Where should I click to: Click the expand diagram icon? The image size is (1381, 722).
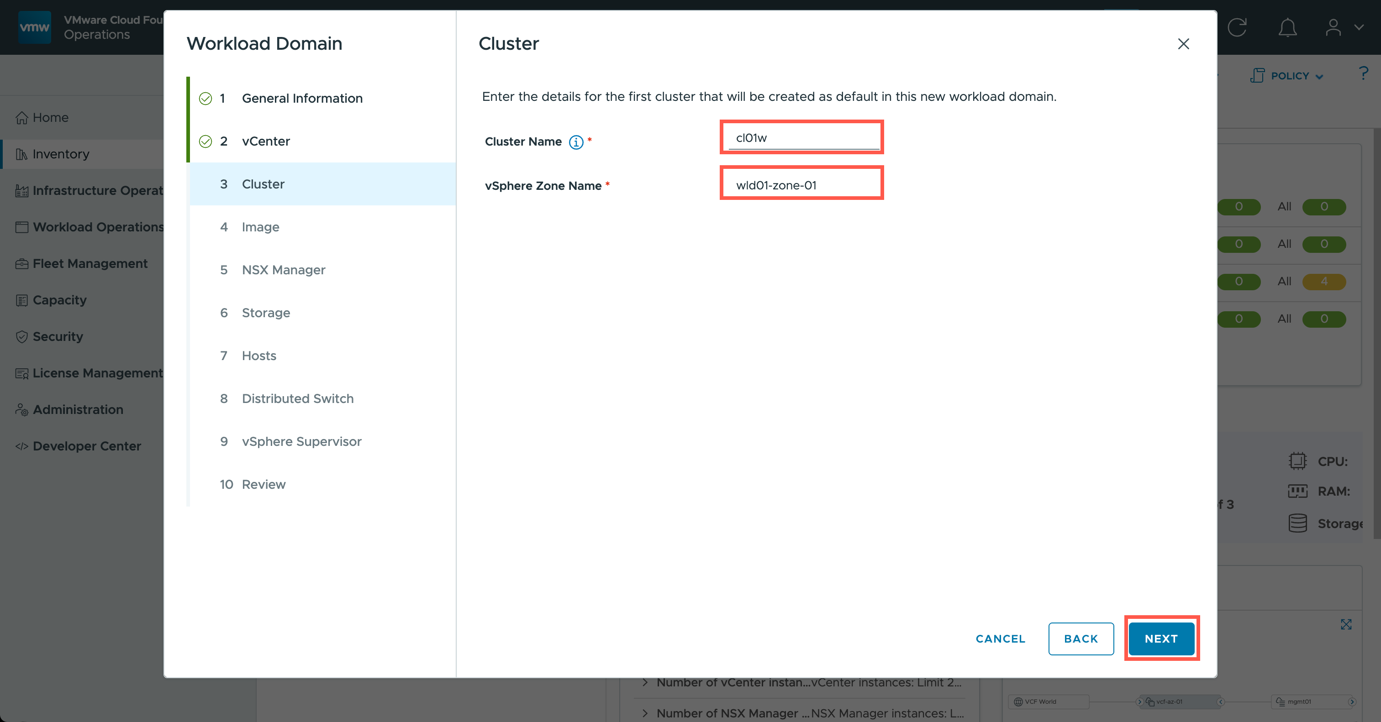1346,624
